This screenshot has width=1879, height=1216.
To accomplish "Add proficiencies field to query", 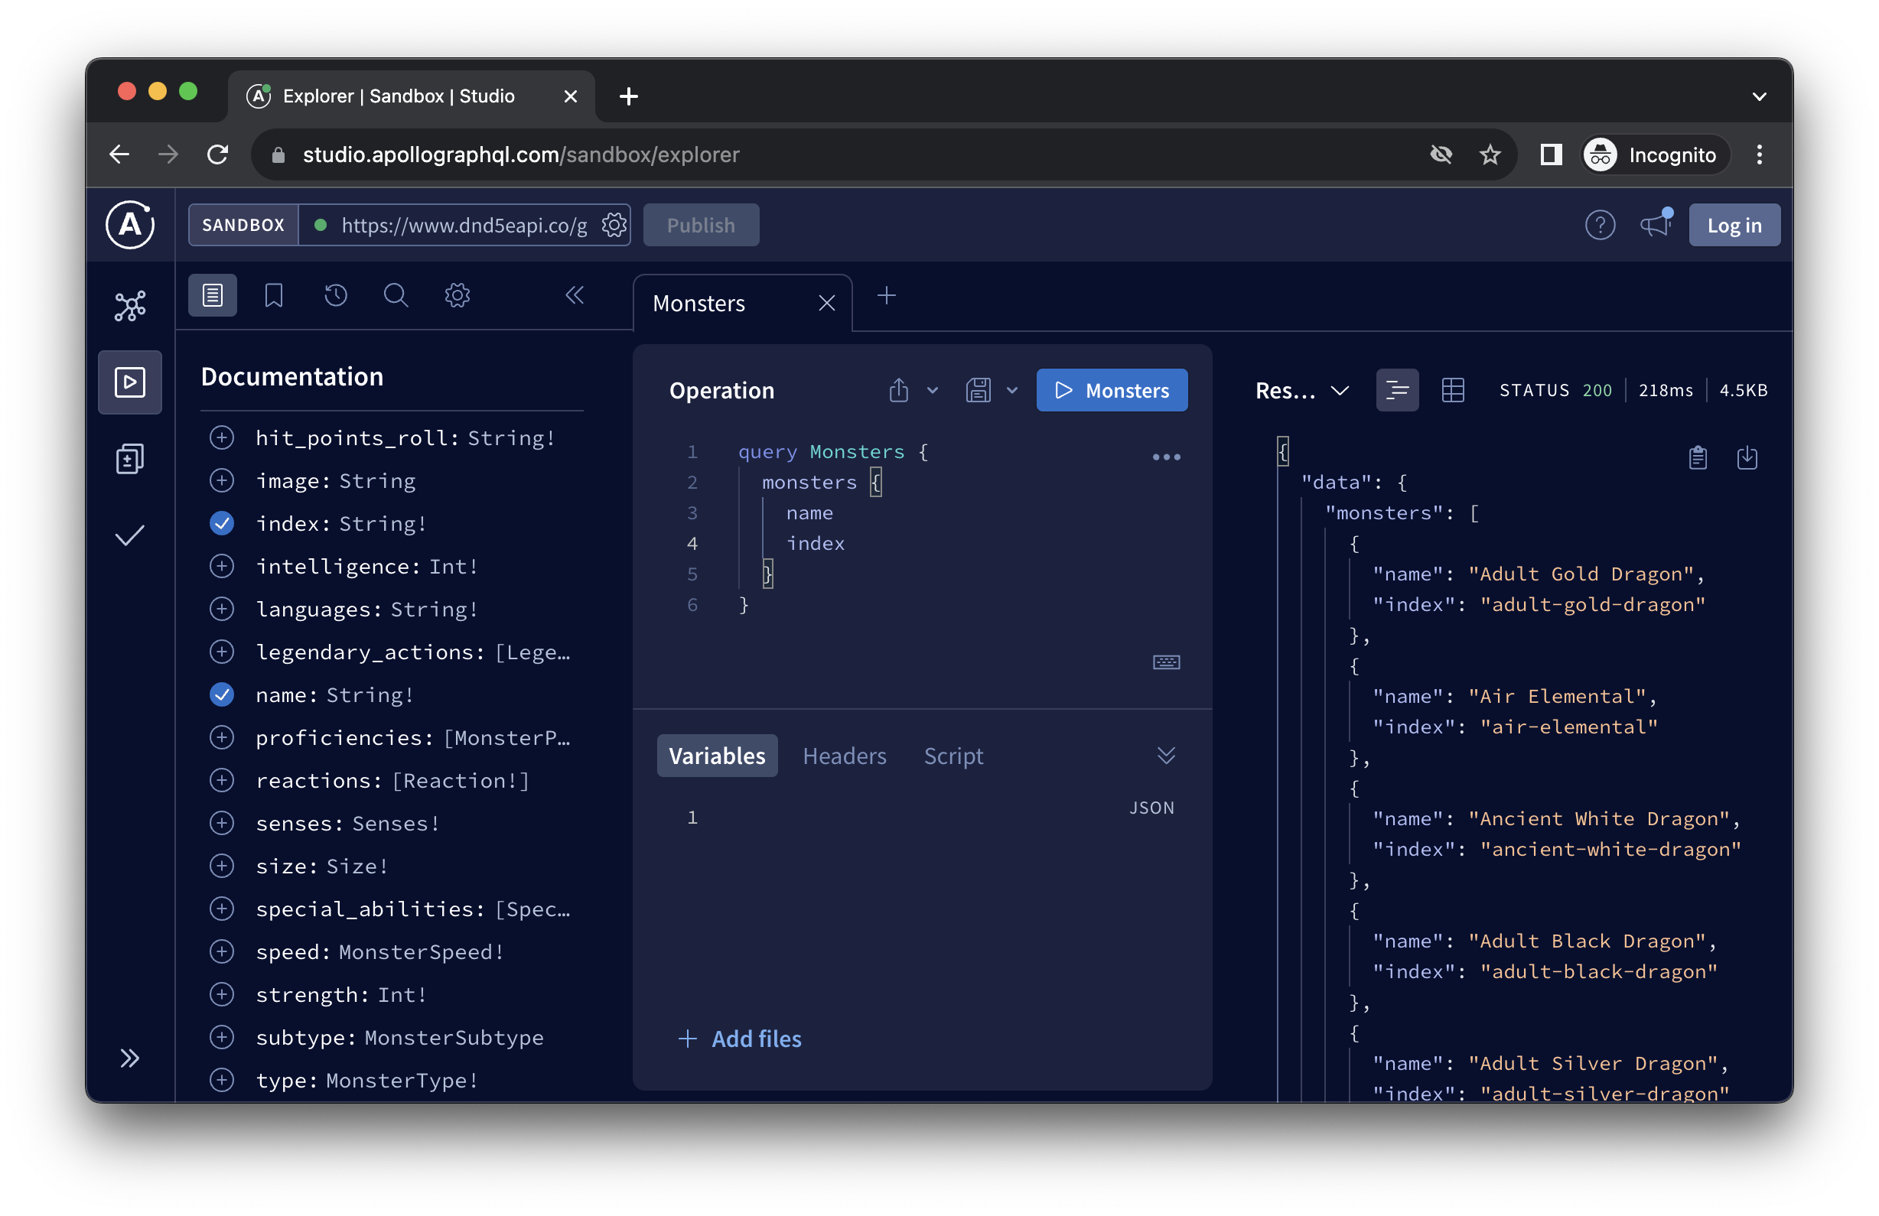I will pos(222,738).
